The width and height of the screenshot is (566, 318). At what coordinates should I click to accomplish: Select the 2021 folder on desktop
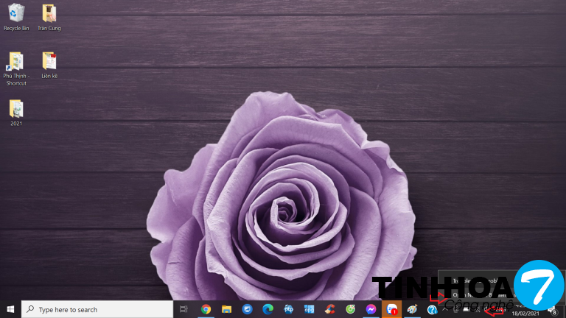coord(15,109)
